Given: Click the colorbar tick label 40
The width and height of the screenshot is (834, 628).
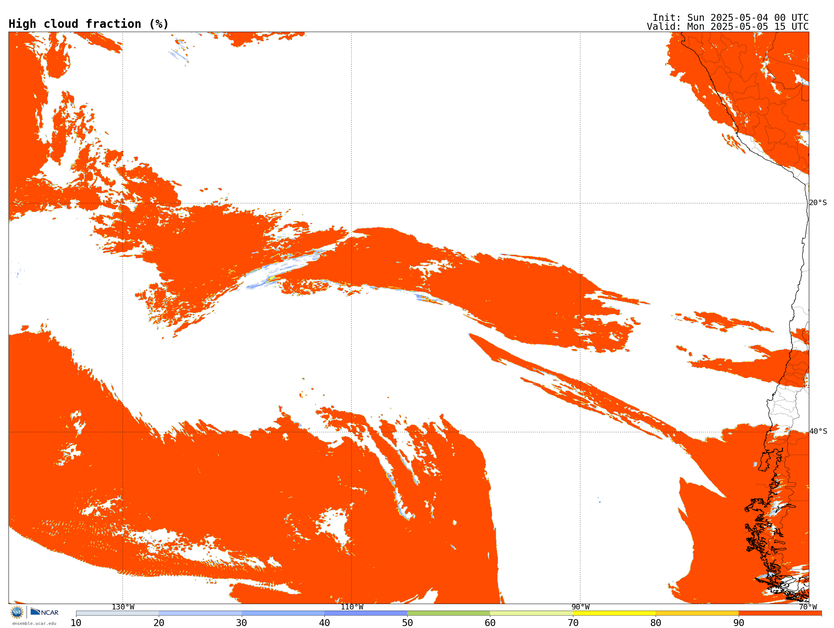Looking at the screenshot, I should click(x=324, y=623).
